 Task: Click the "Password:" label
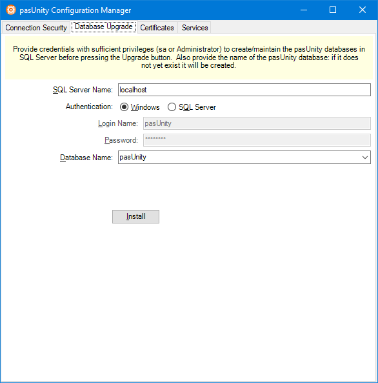pyautogui.click(x=121, y=140)
